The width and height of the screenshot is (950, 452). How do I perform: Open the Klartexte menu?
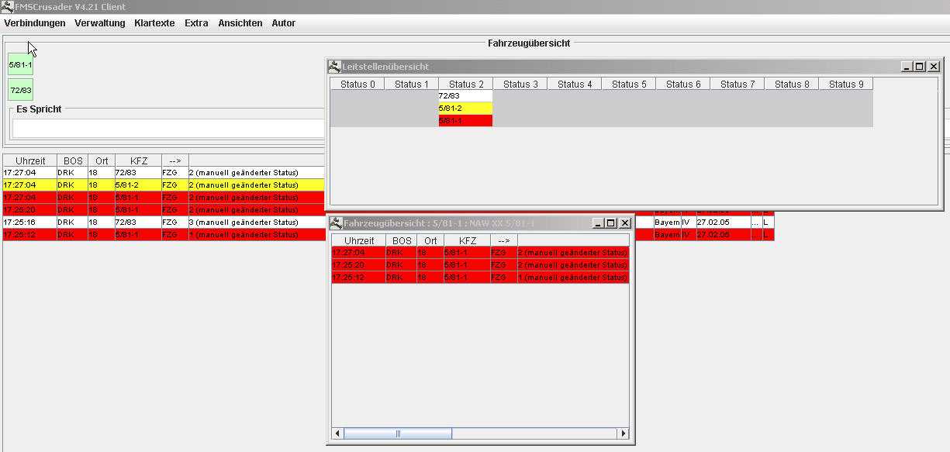click(x=154, y=23)
